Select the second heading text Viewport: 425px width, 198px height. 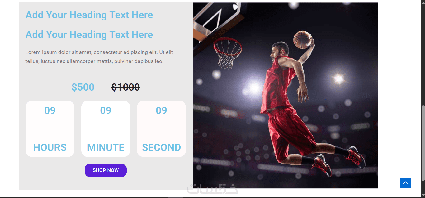tap(89, 34)
